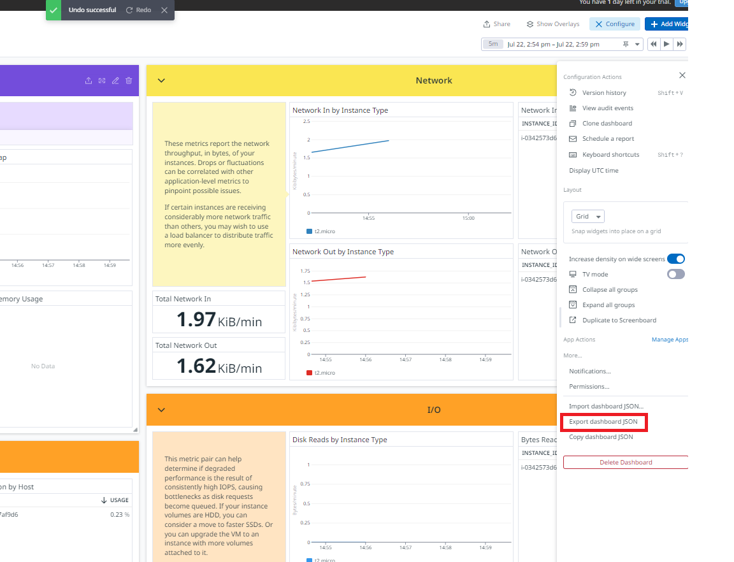Enable TV mode
This screenshot has height=562, width=734.
coord(676,274)
